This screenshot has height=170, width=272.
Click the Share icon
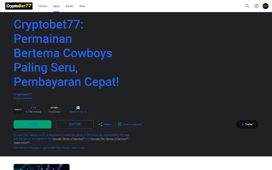coord(100,124)
